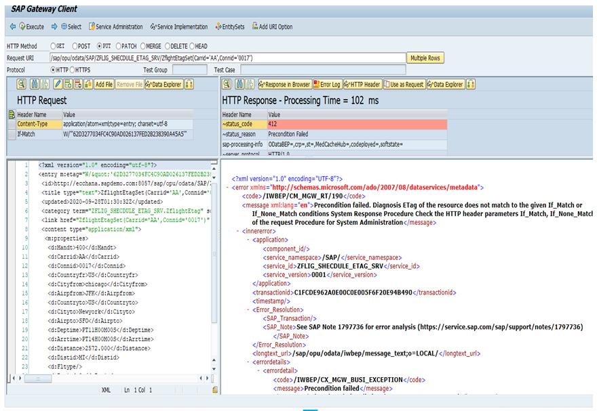Click the d:Cityfrom chicago line in XML editor

point(98,284)
